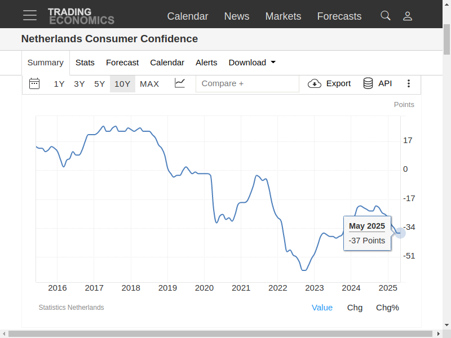Open the three-dot more options menu

pos(409,83)
